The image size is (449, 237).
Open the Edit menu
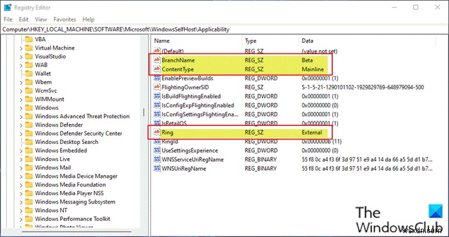(24, 19)
